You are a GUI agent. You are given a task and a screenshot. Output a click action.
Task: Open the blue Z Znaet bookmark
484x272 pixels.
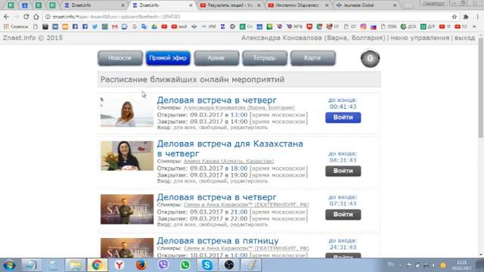pos(222,26)
